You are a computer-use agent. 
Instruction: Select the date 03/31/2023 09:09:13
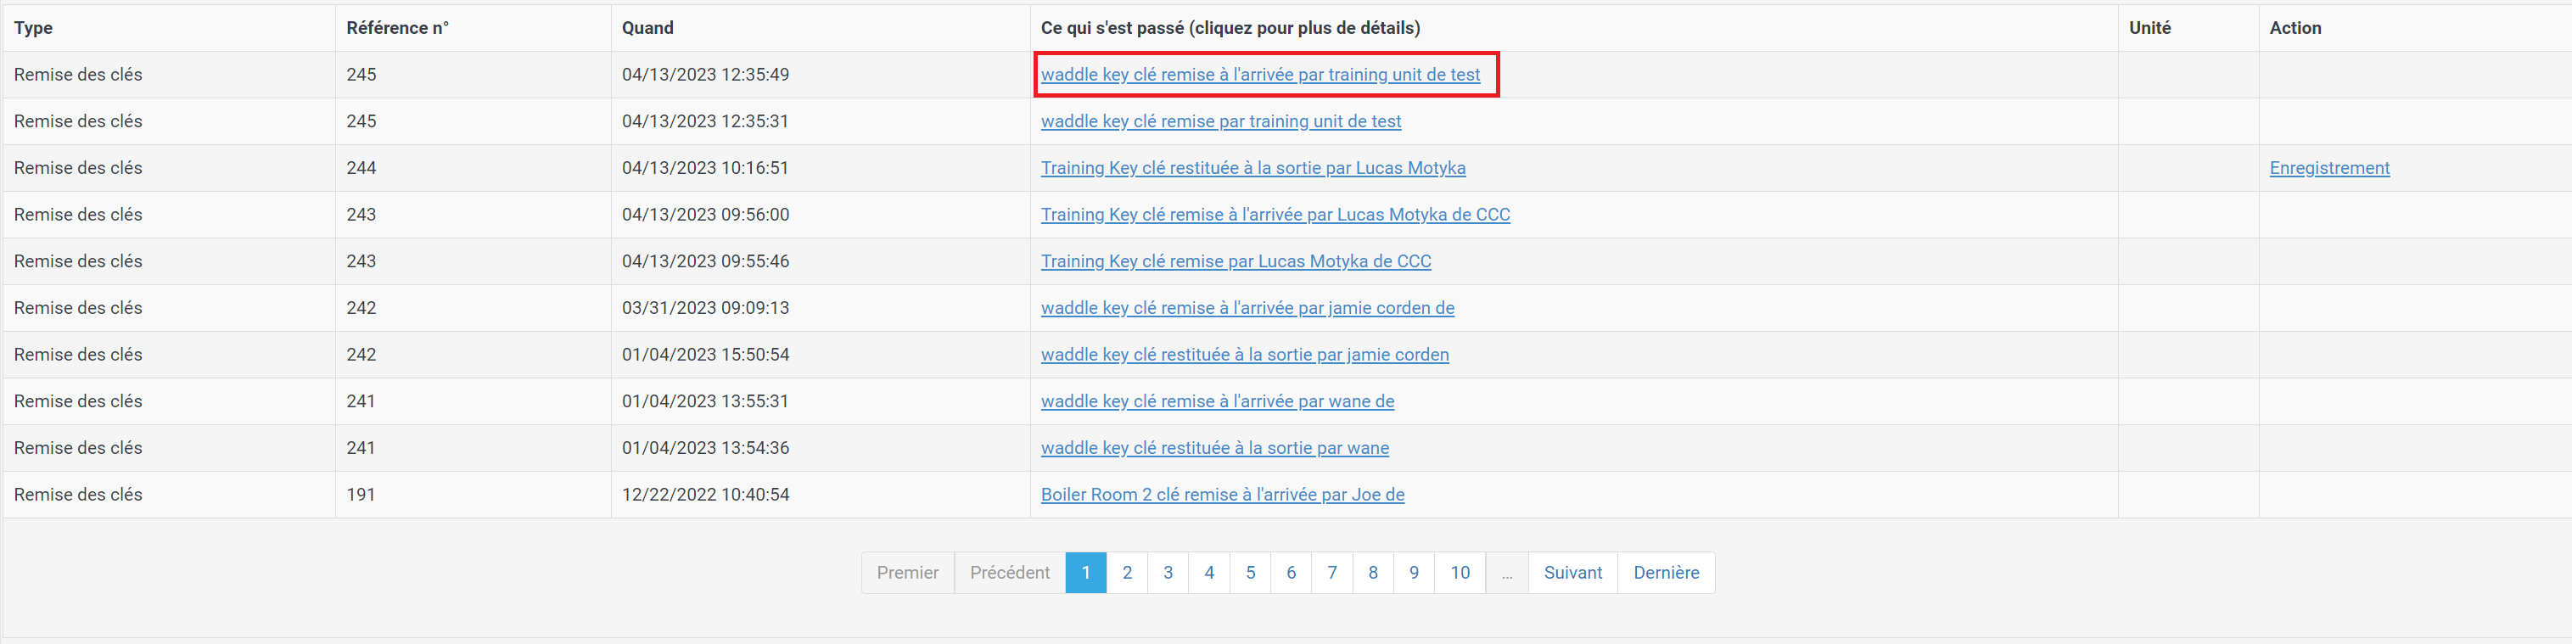pos(705,307)
